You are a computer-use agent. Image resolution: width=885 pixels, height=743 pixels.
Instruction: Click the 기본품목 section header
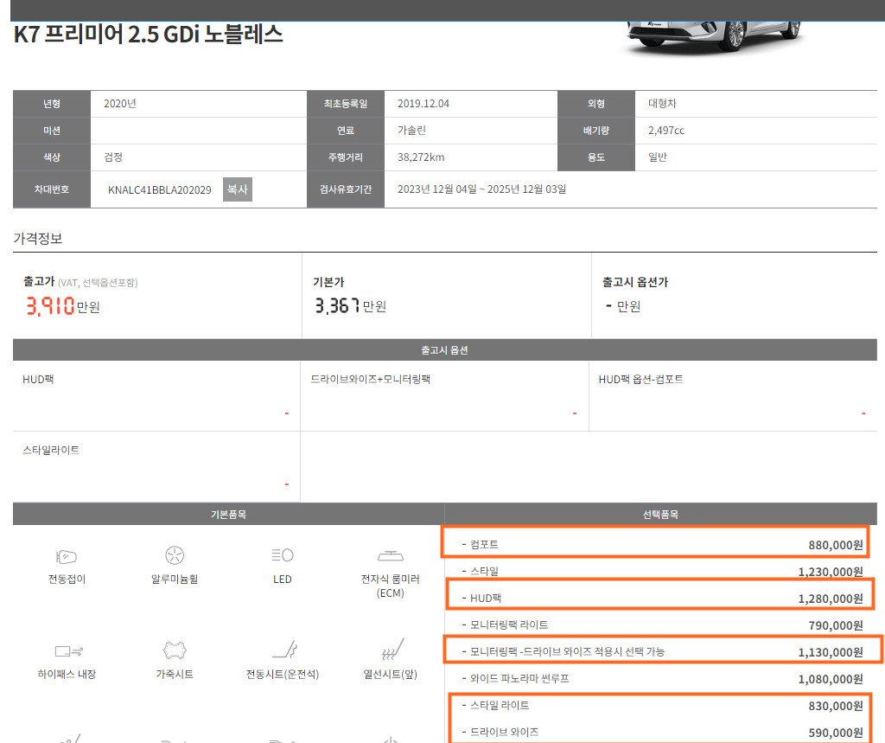(x=228, y=514)
